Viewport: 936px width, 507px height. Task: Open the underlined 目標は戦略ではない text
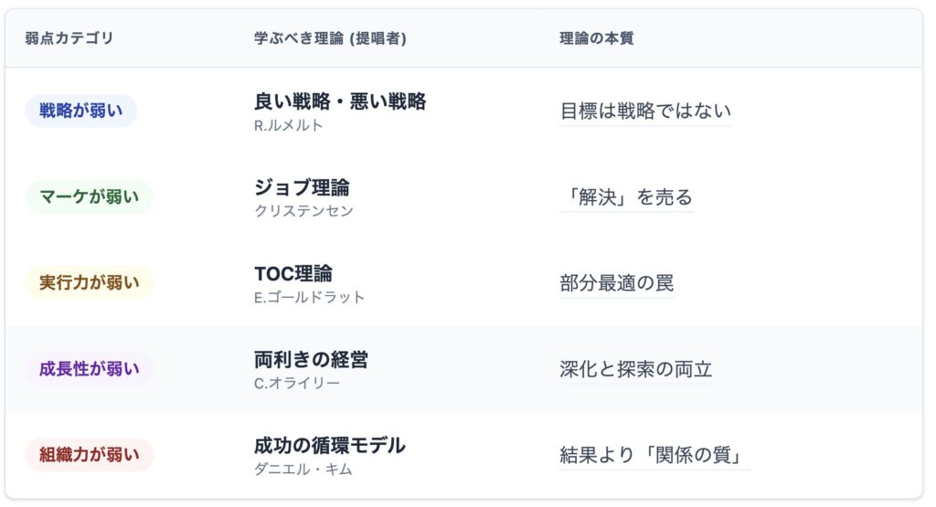[645, 111]
